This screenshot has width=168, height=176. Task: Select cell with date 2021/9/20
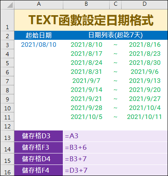145,90
